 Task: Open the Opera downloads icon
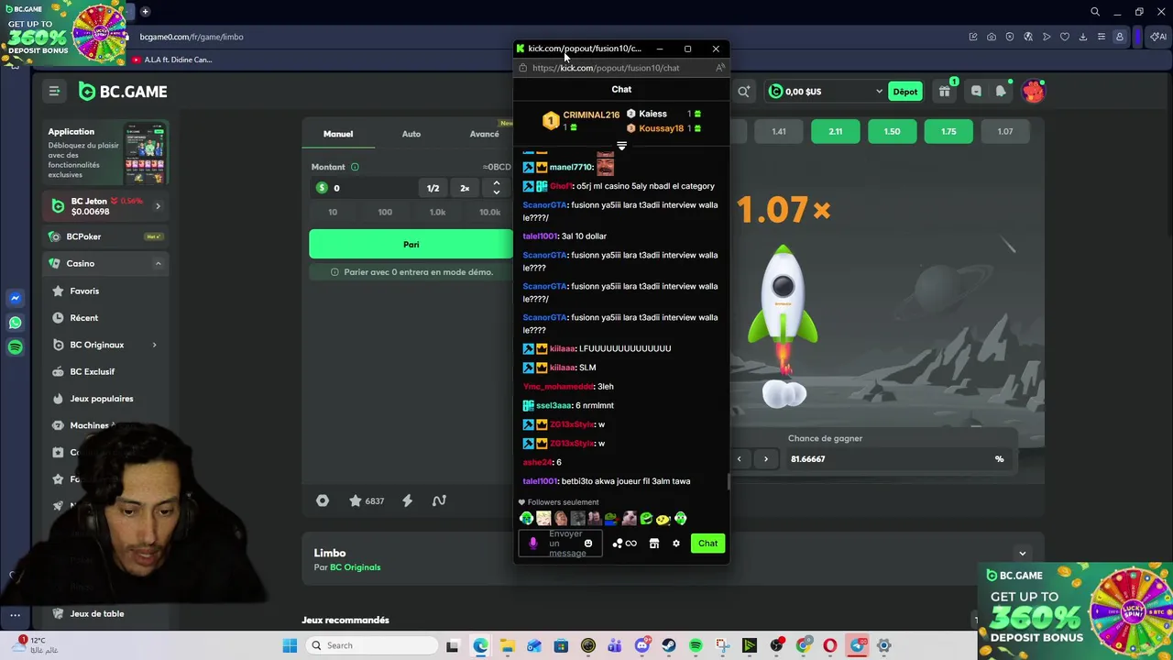coord(1083,37)
